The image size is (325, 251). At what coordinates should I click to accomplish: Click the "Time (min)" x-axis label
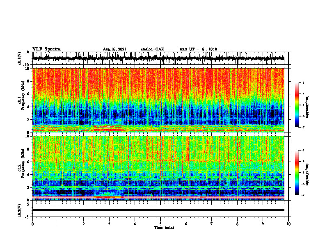pos(164,228)
